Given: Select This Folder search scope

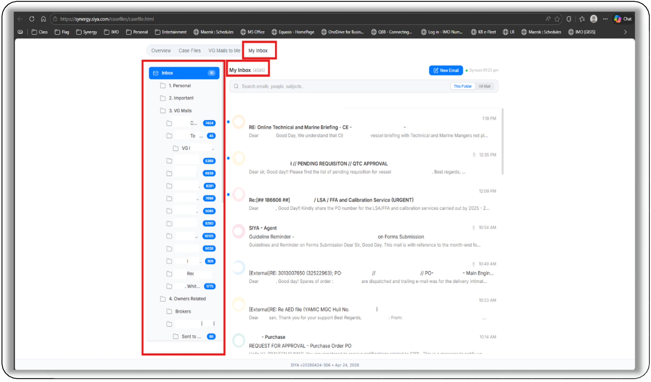Looking at the screenshot, I should click(462, 86).
